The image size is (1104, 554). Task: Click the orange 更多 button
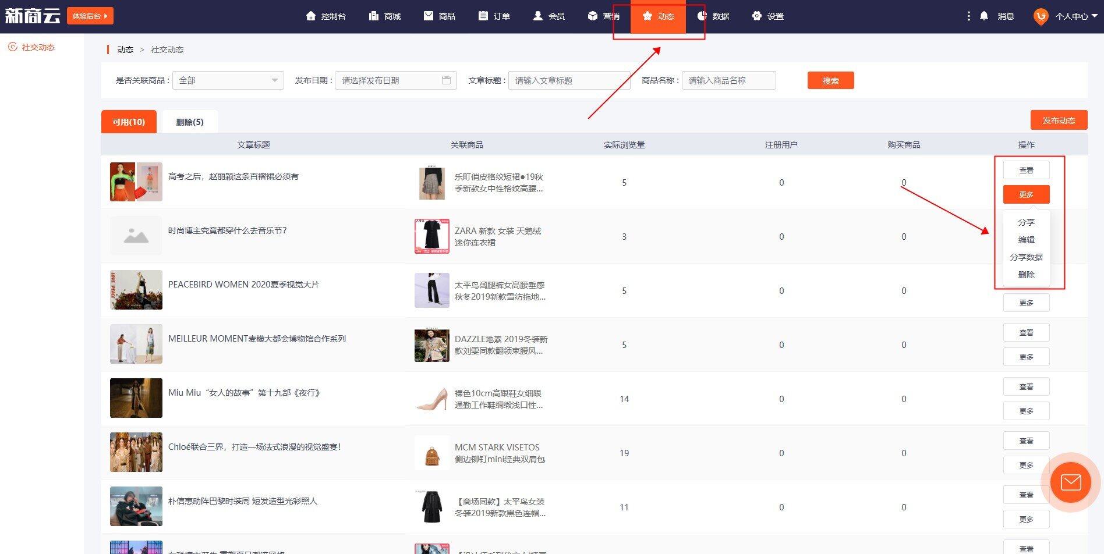[x=1026, y=194]
